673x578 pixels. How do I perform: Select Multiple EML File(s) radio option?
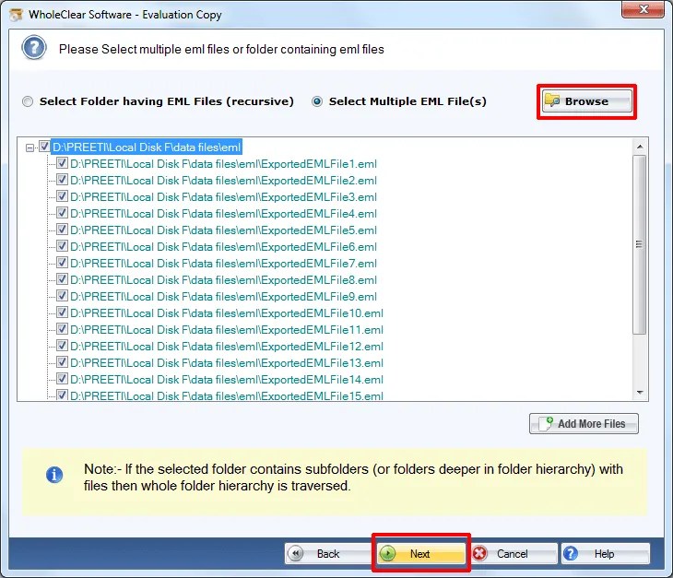coord(317,101)
